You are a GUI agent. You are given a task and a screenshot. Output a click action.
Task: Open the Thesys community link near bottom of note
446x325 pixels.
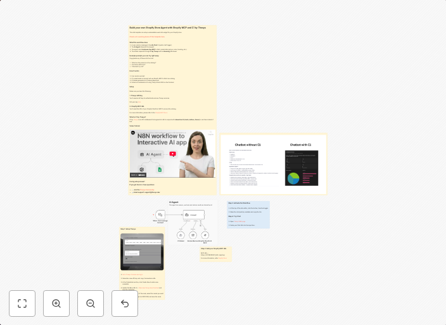(x=147, y=190)
